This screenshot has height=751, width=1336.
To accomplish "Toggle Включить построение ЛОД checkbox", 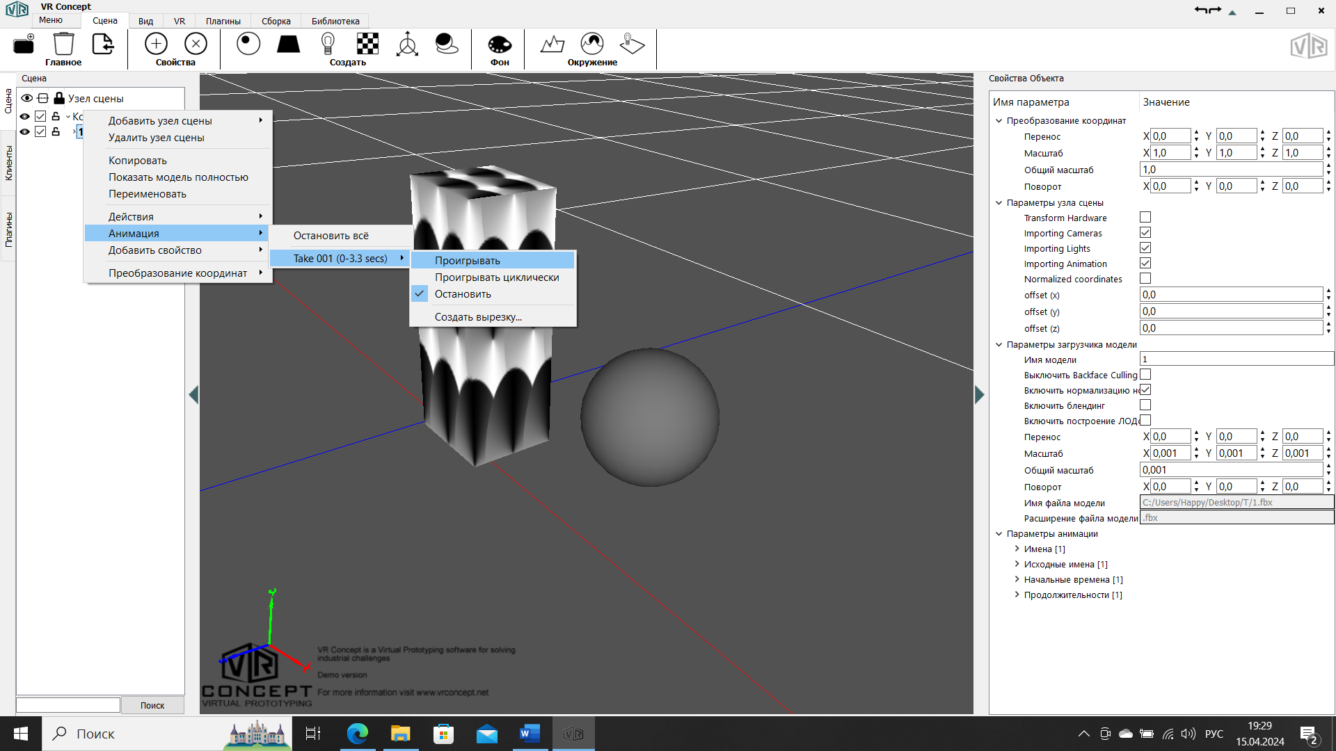I will click(x=1145, y=421).
